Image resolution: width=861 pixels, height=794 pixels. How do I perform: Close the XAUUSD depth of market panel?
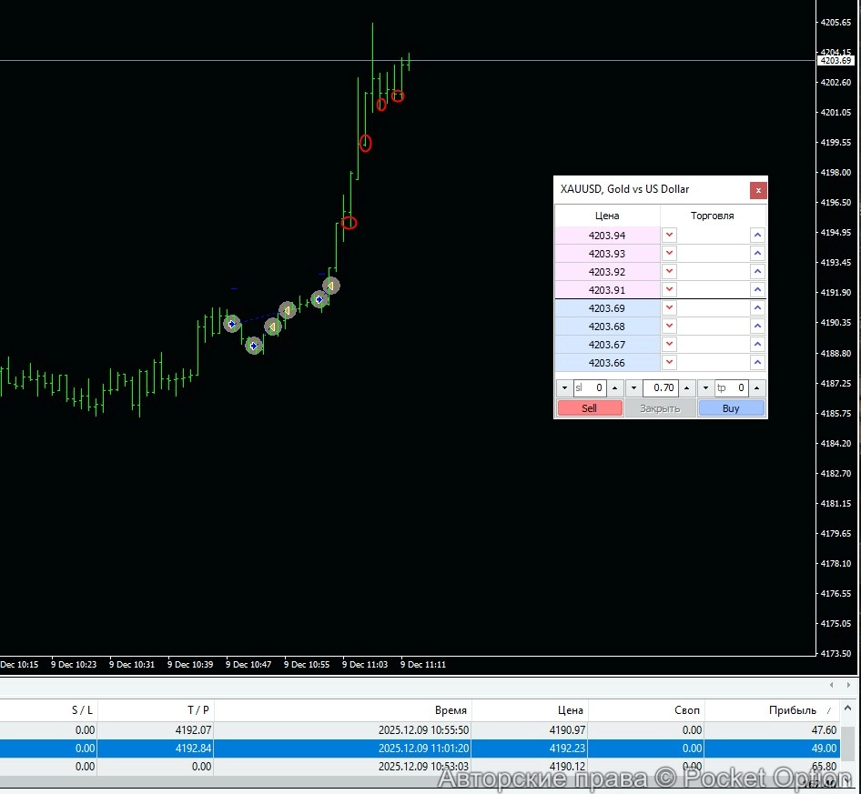tap(758, 190)
